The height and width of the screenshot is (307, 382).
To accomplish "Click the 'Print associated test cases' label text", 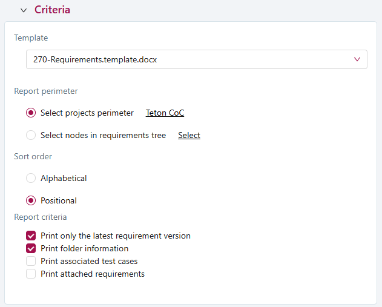I will [x=89, y=261].
